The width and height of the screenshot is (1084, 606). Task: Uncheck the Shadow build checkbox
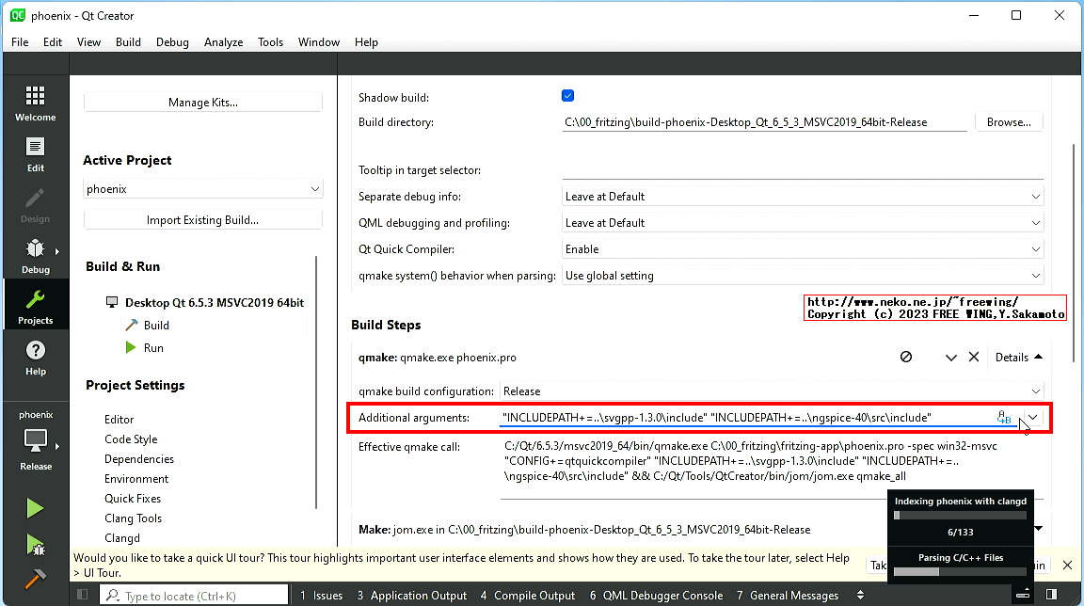[x=567, y=95]
